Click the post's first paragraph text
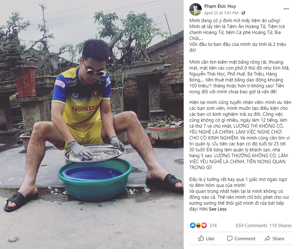 pos(238,35)
